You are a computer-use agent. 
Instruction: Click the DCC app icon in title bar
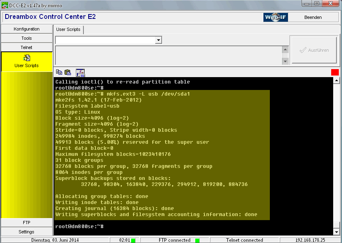tap(4, 4)
